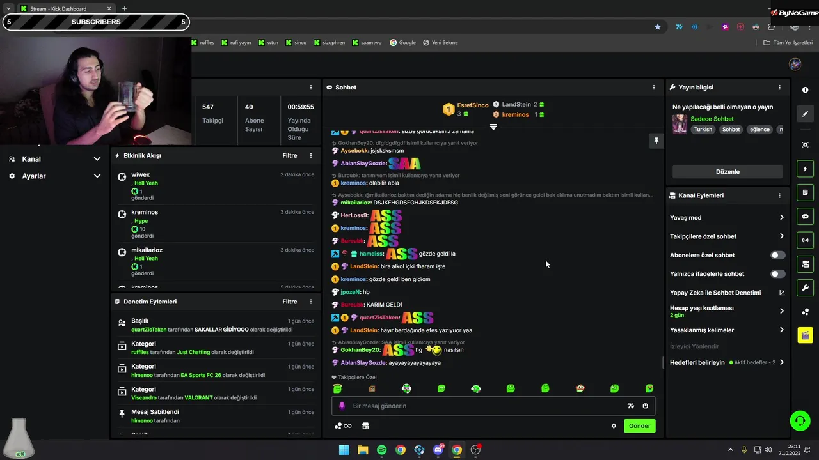Open File Explorer from taskbar
This screenshot has width=819, height=460.
click(x=363, y=450)
